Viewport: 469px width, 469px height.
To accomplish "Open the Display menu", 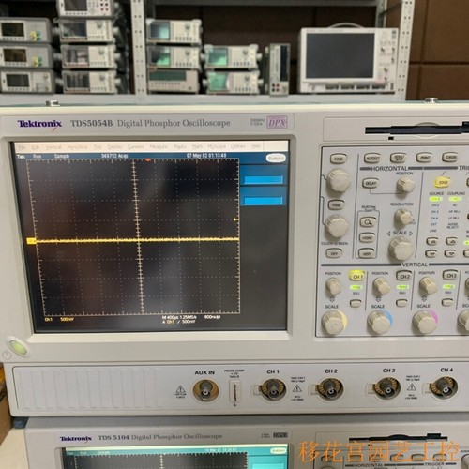I will coord(115,146).
